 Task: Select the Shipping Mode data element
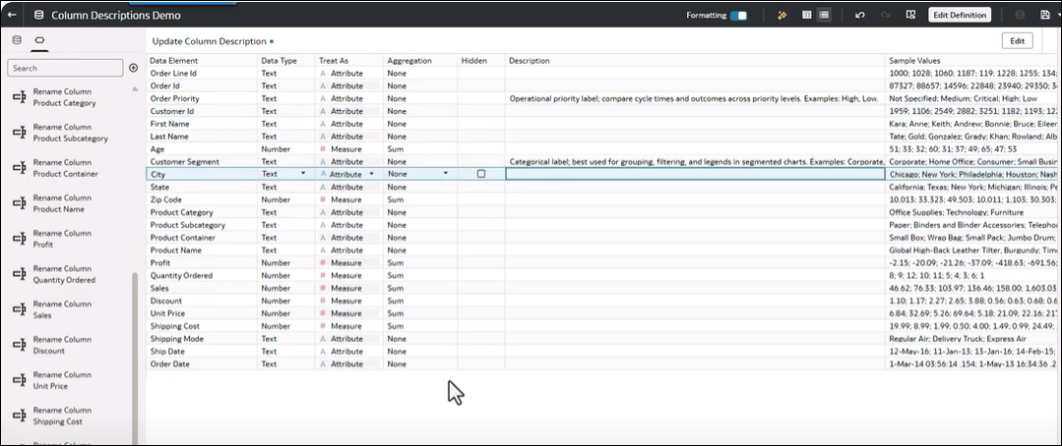coord(177,339)
